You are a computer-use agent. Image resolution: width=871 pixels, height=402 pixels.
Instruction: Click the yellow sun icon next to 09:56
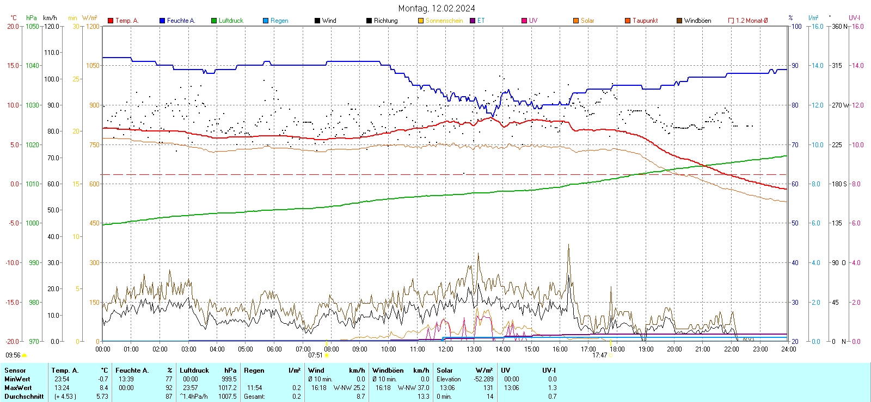24,355
